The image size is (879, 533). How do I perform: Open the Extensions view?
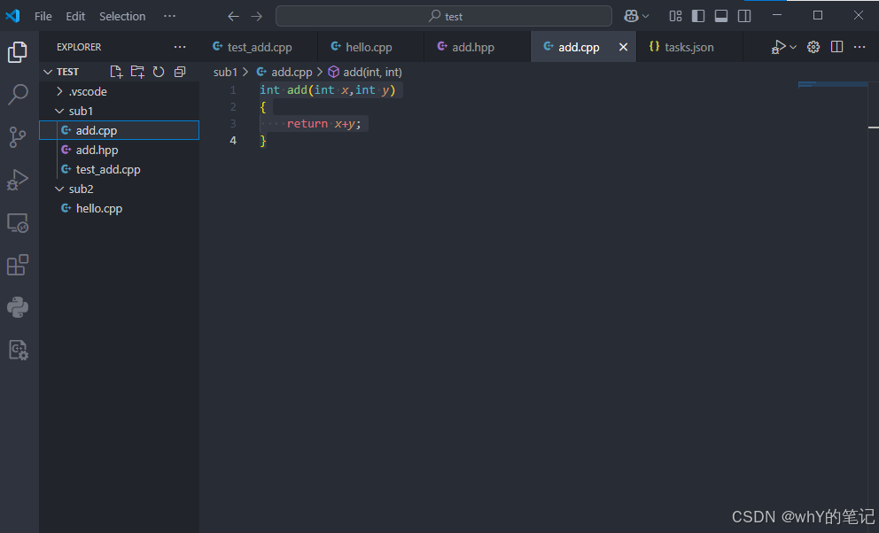18,266
